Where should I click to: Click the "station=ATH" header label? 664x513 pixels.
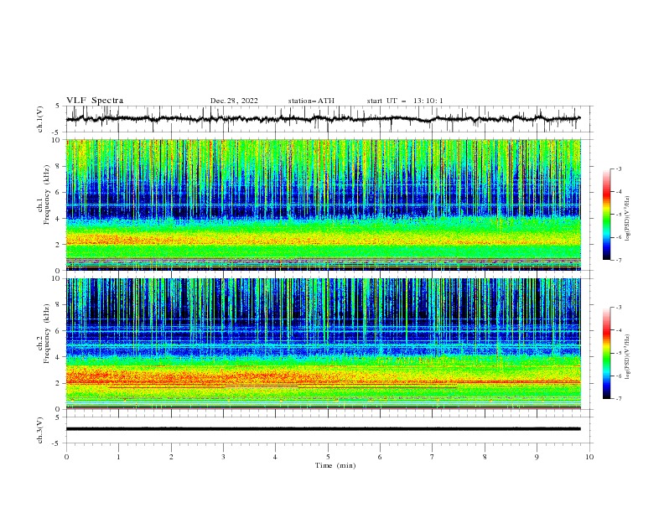311,101
